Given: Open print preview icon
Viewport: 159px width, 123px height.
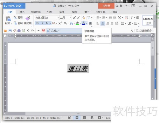Looking at the screenshot, I should (x=24, y=31).
